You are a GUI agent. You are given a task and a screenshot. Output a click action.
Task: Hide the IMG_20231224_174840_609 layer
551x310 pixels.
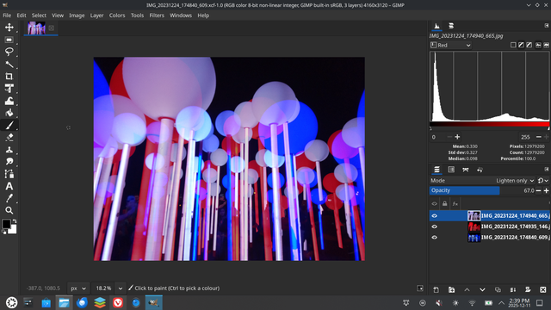click(x=434, y=238)
